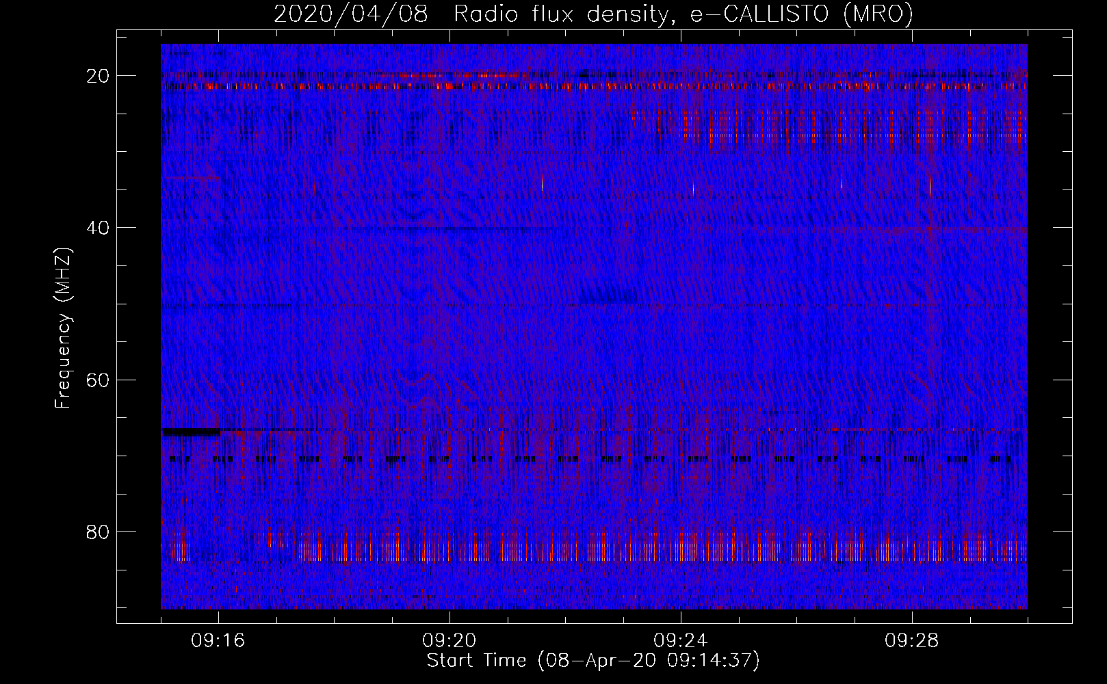1107x684 pixels.
Task: Select the 09:16 time tick label
Action: pos(218,641)
